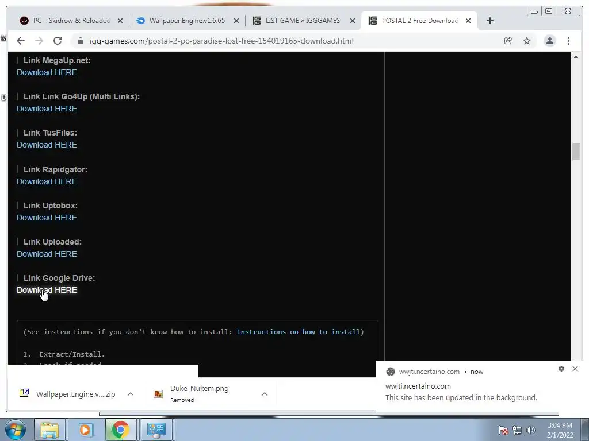
Task: Reload the current page
Action: tap(58, 41)
